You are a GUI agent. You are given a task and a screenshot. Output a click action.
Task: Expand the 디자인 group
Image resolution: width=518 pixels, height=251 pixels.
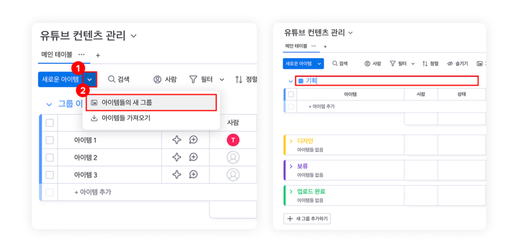coord(291,141)
